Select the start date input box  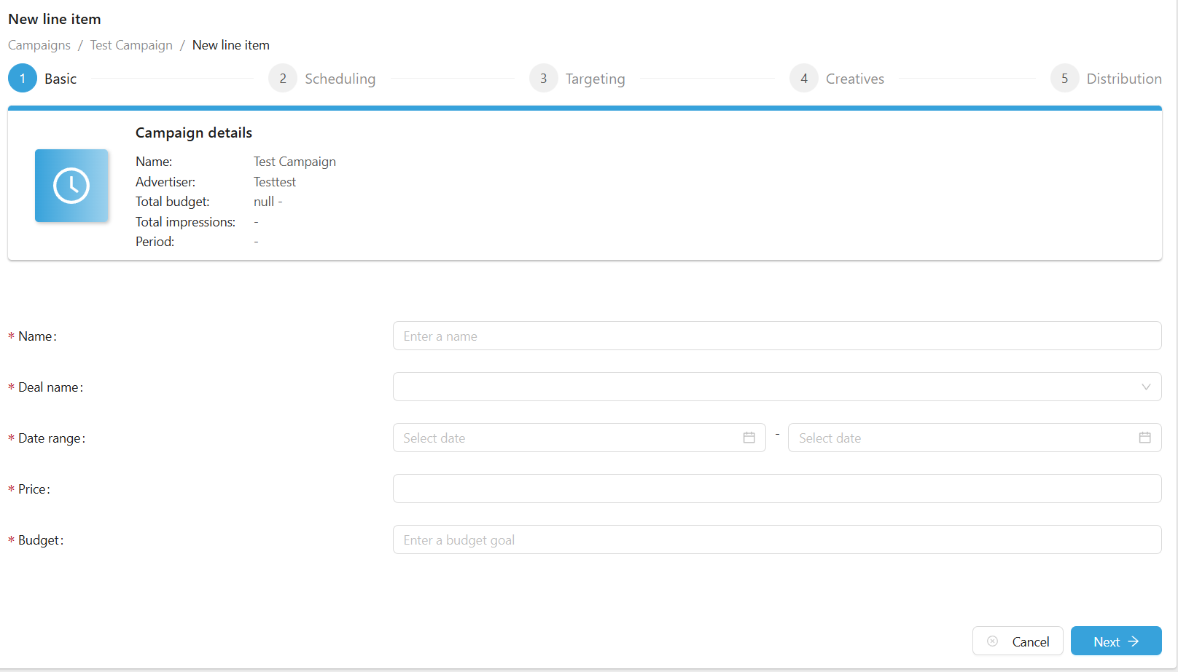[x=569, y=438]
